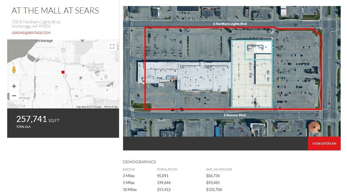
Task: Click the POPULATION column header
Action: [x=167, y=169]
